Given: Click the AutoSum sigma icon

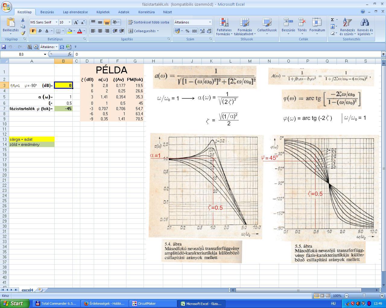Looking at the screenshot, I should [332, 20].
